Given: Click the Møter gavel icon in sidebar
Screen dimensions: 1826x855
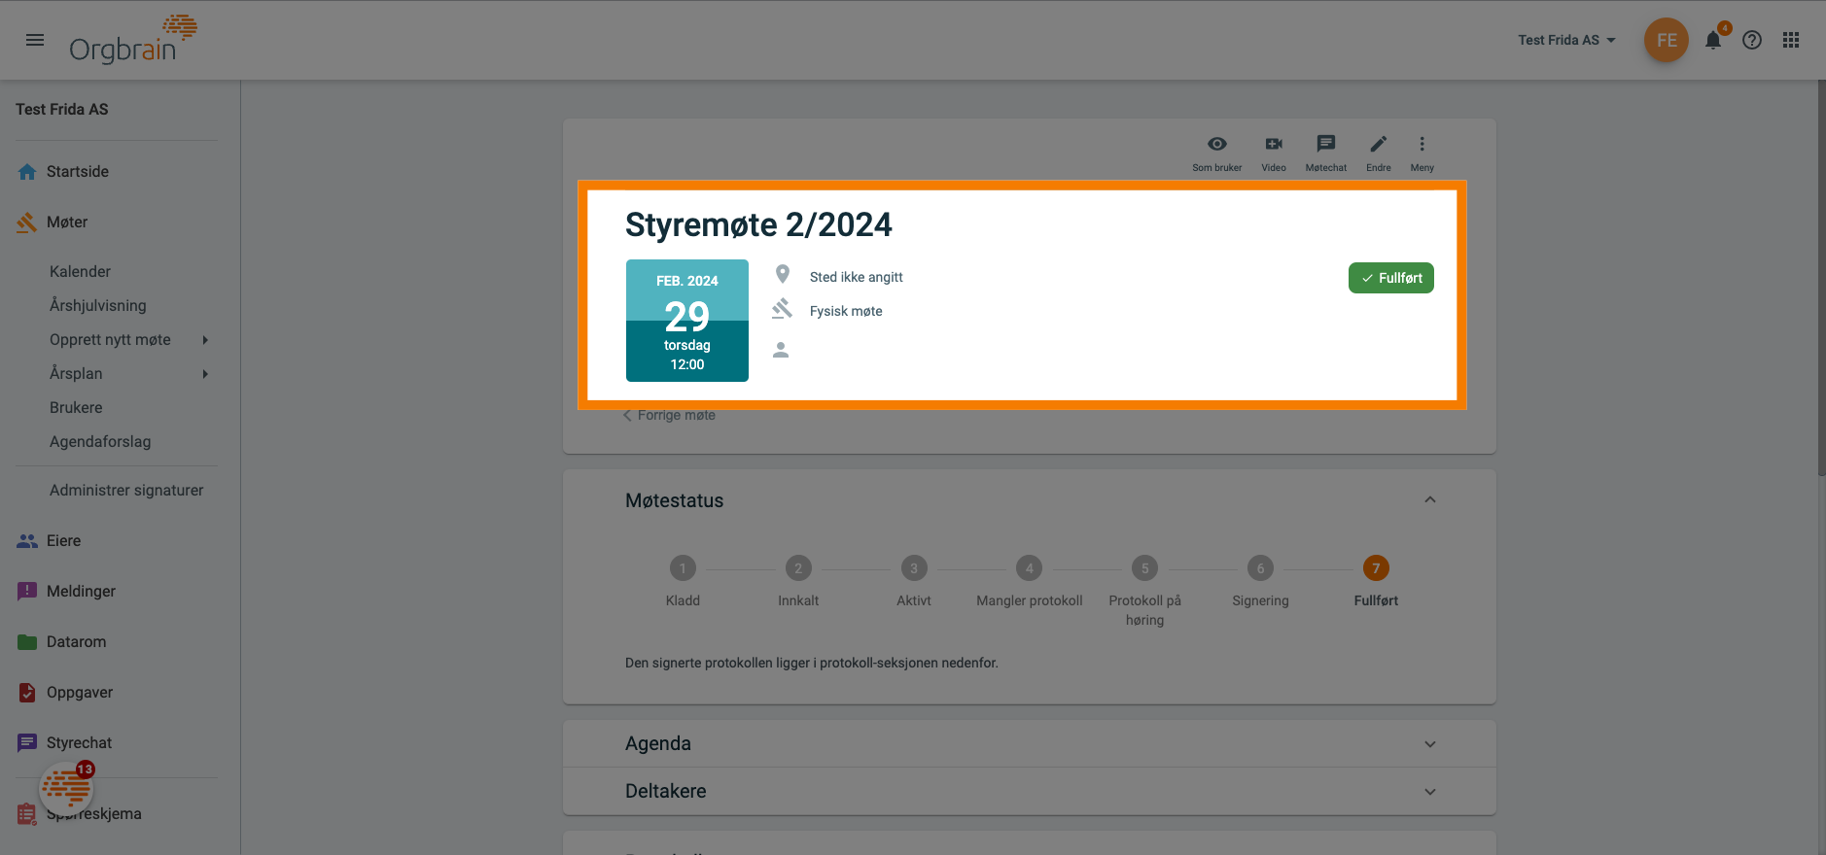Looking at the screenshot, I should 27,222.
